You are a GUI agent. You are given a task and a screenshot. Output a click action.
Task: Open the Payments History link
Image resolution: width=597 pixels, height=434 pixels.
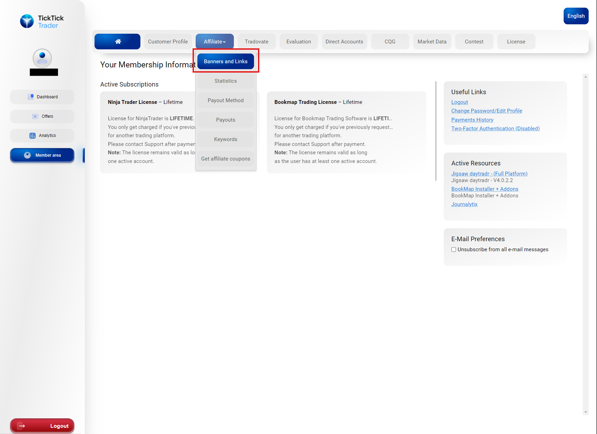472,120
